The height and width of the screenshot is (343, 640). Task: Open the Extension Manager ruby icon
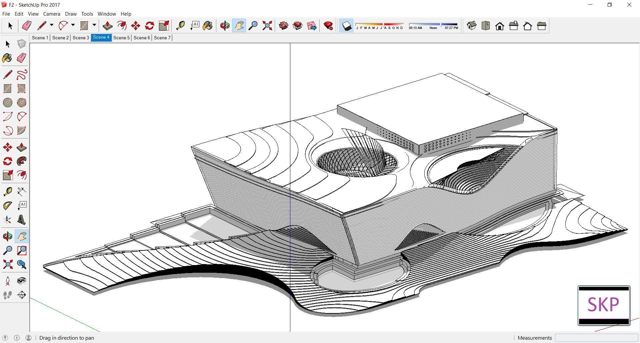pyautogui.click(x=328, y=26)
